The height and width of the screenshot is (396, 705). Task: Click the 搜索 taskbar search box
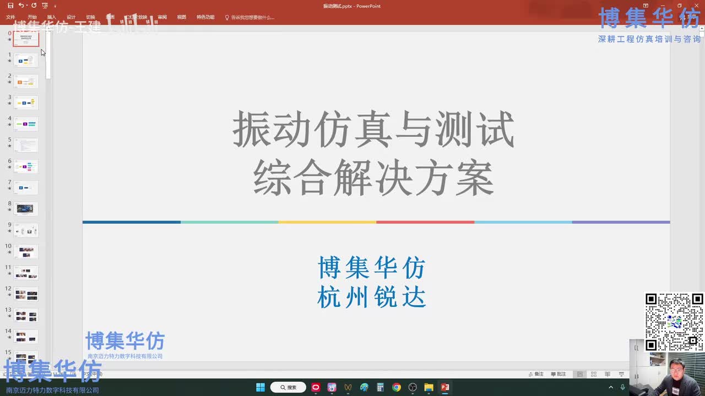tap(288, 387)
